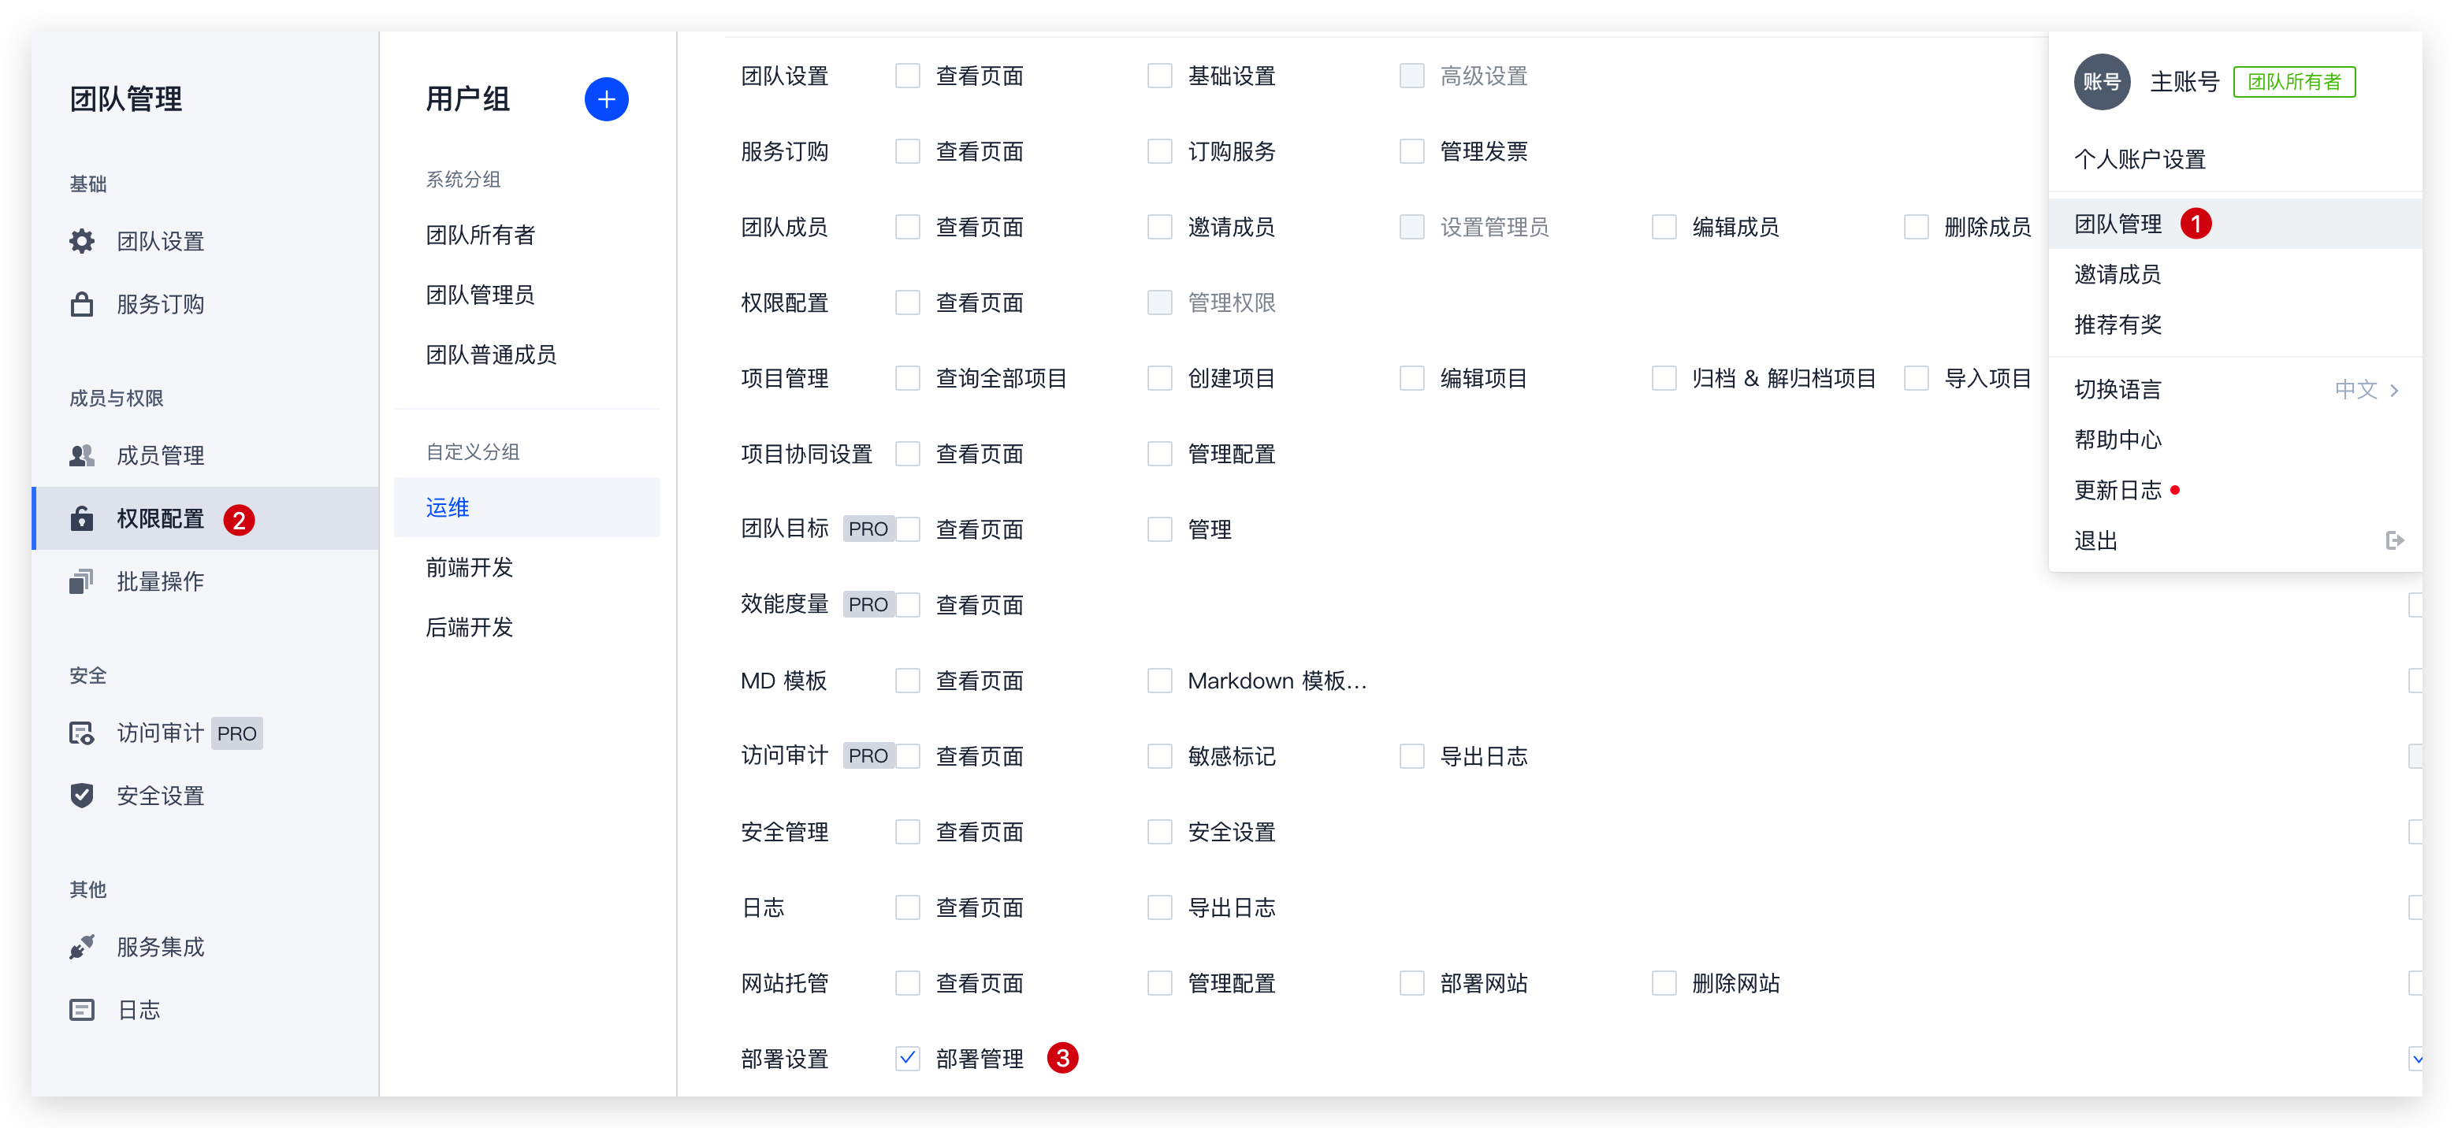Click the 账号 avatar circle
This screenshot has height=1128, width=2454.
(2102, 82)
